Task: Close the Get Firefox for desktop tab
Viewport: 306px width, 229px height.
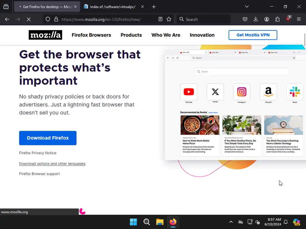Action: coord(75,7)
